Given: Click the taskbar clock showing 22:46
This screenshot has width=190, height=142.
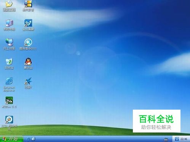Looking at the screenshot, I should pos(184,139).
